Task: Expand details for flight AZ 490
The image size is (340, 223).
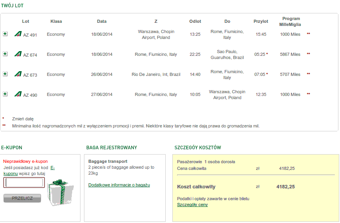Action: [x=5, y=94]
